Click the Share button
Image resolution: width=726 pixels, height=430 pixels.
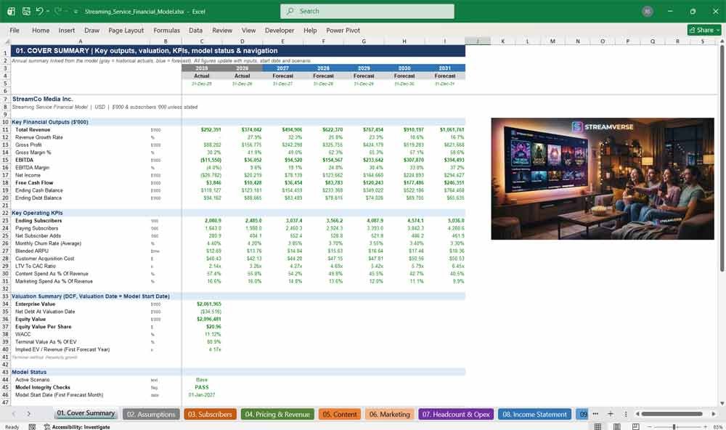coord(704,30)
